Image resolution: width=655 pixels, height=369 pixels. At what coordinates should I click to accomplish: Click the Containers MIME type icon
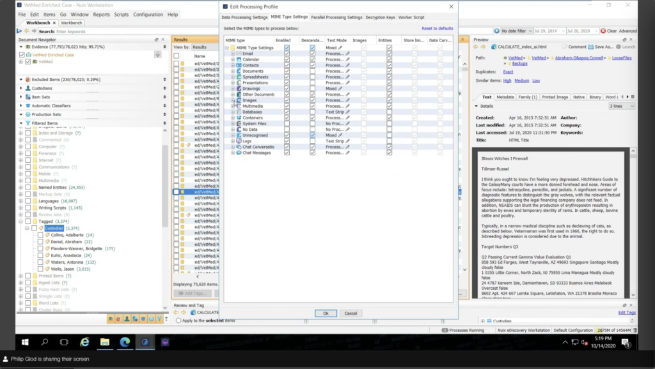click(239, 117)
